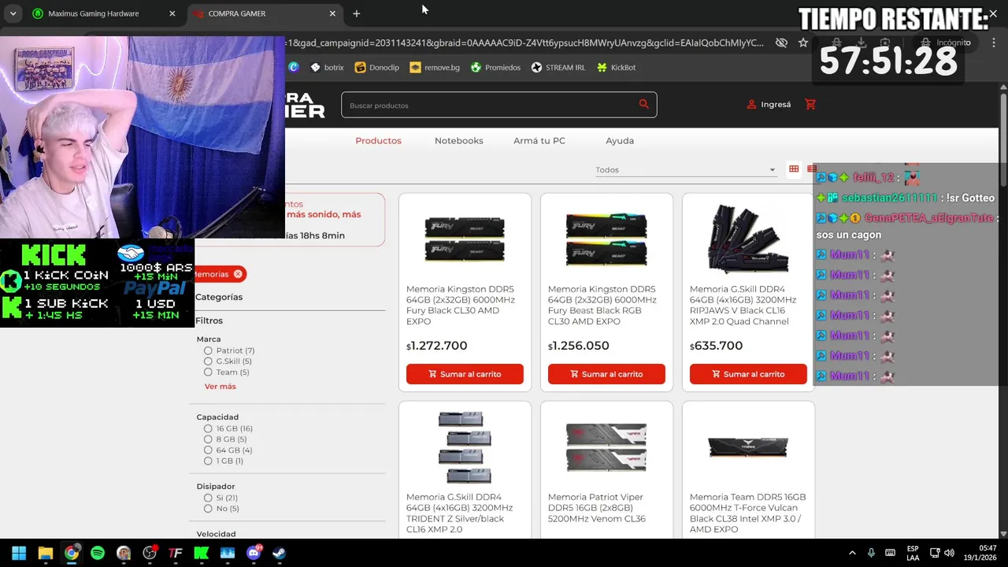Screen dimensions: 1008x567
Task: Switch to grid view layout icon
Action: (794, 169)
